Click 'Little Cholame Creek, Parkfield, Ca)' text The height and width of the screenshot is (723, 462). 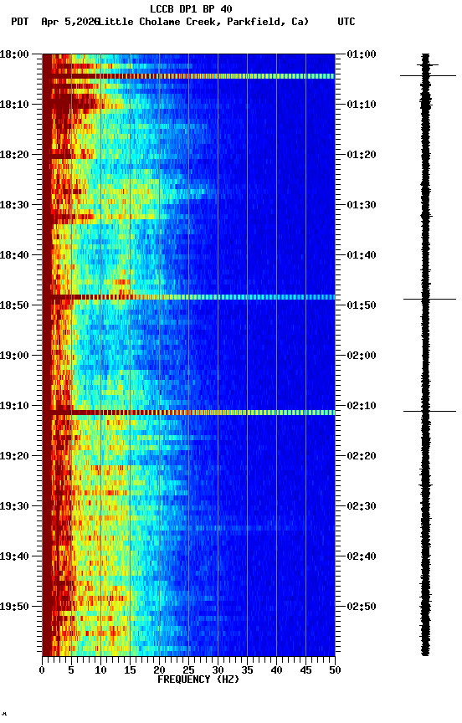[203, 22]
